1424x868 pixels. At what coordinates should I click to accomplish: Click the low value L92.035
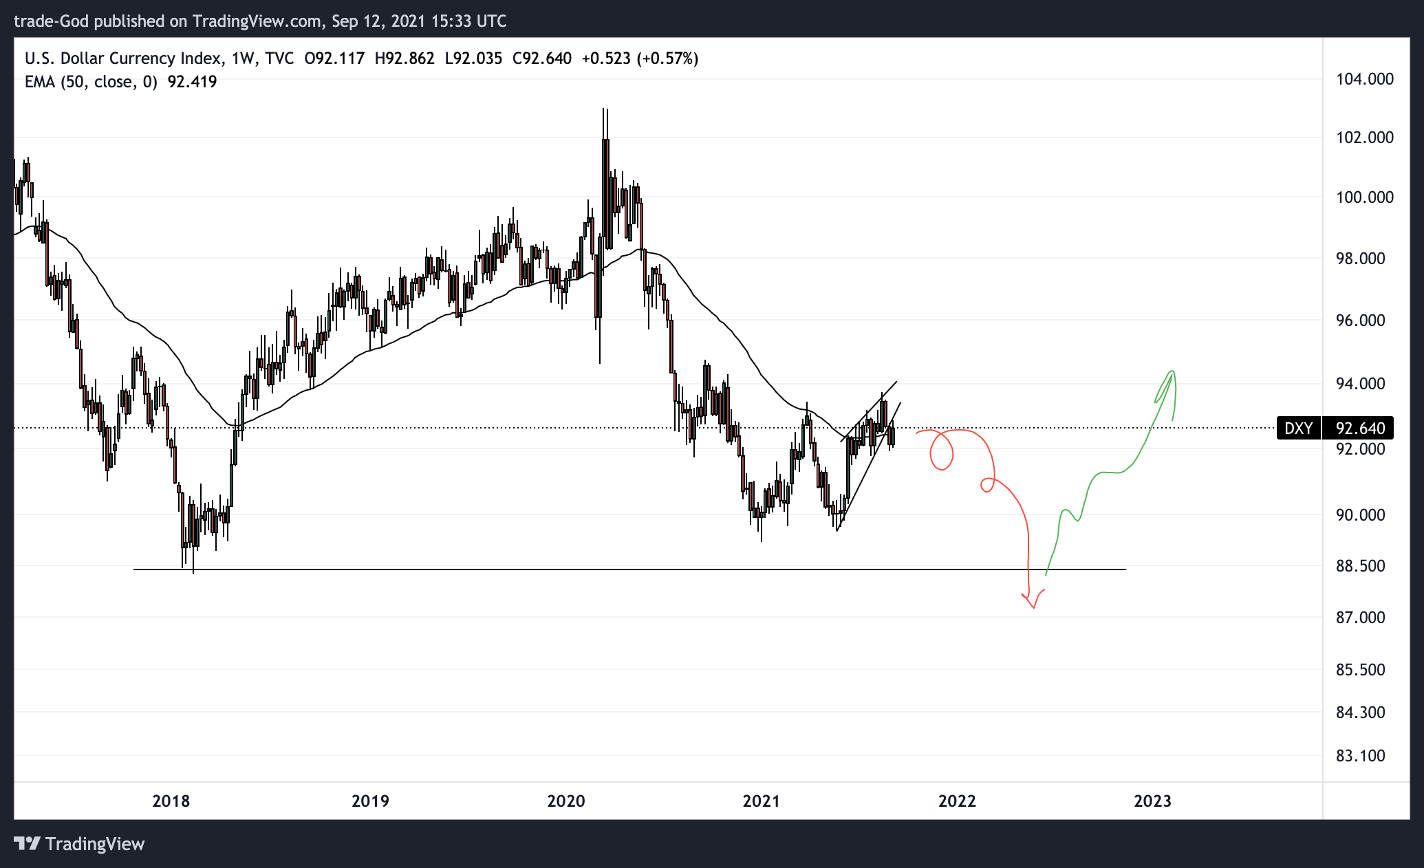tap(473, 58)
